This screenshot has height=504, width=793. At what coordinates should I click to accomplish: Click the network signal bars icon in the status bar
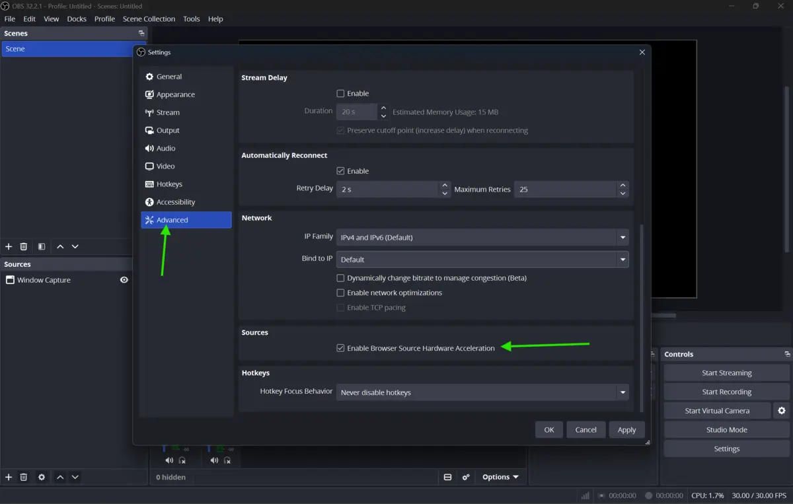coord(585,495)
